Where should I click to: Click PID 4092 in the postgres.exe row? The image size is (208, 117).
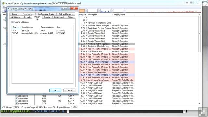[44, 101]
